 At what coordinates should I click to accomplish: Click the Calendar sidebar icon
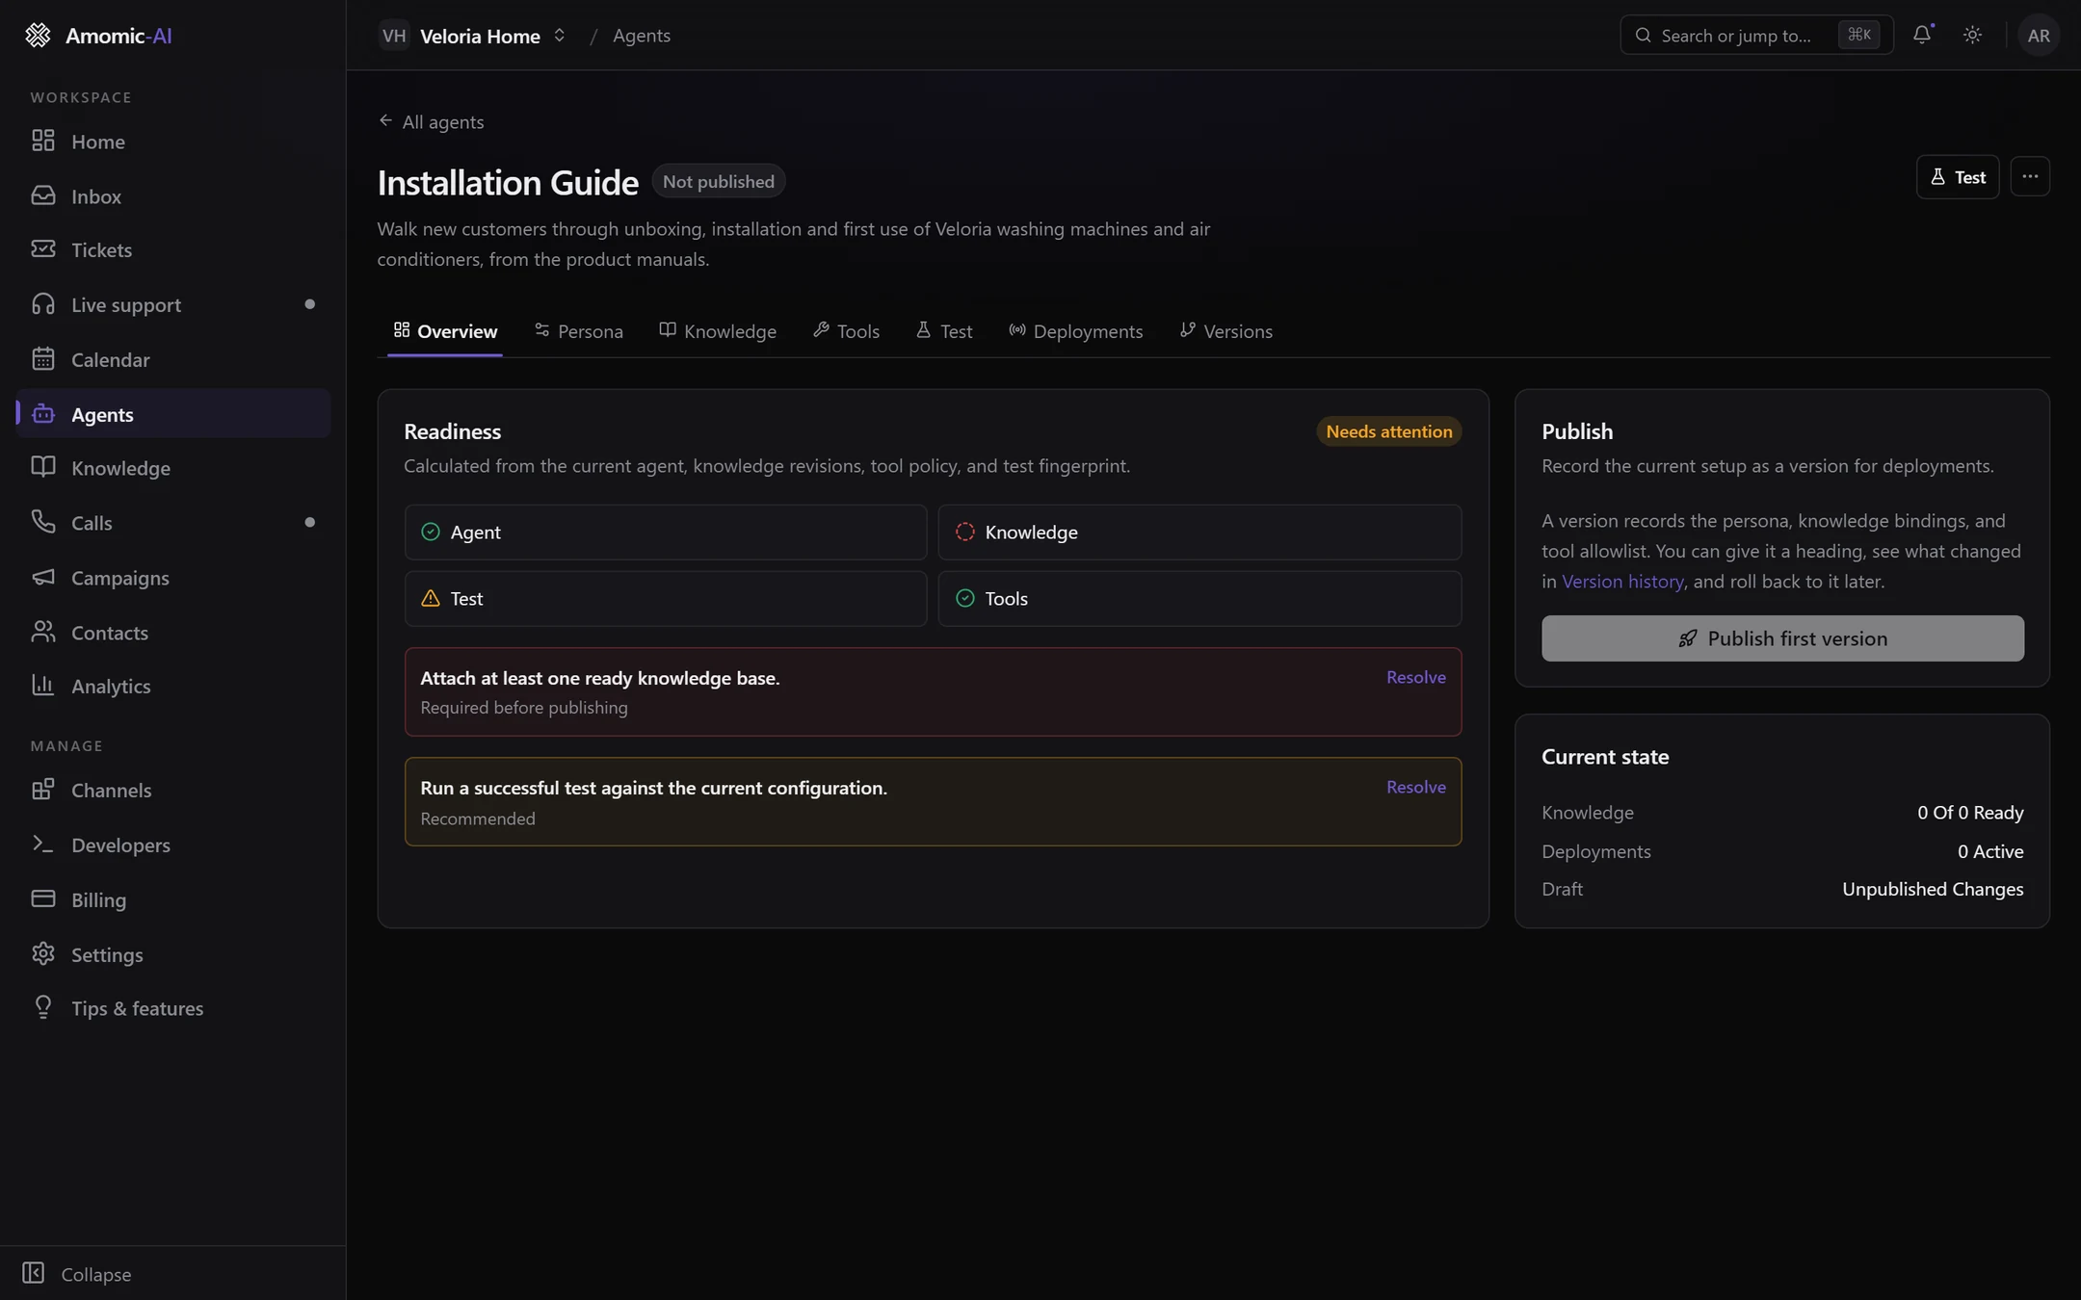pyautogui.click(x=43, y=359)
